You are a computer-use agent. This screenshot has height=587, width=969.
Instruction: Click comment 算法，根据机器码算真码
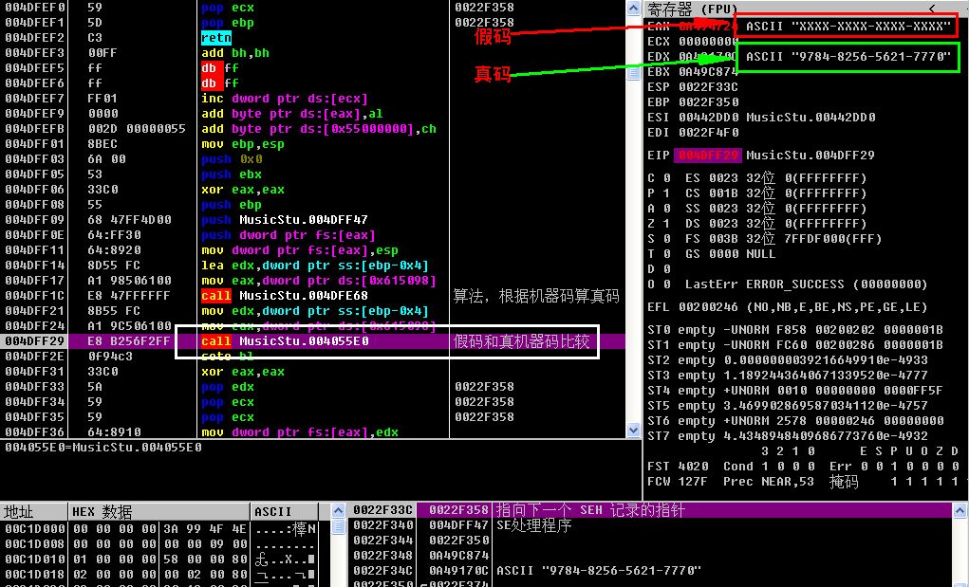point(536,296)
